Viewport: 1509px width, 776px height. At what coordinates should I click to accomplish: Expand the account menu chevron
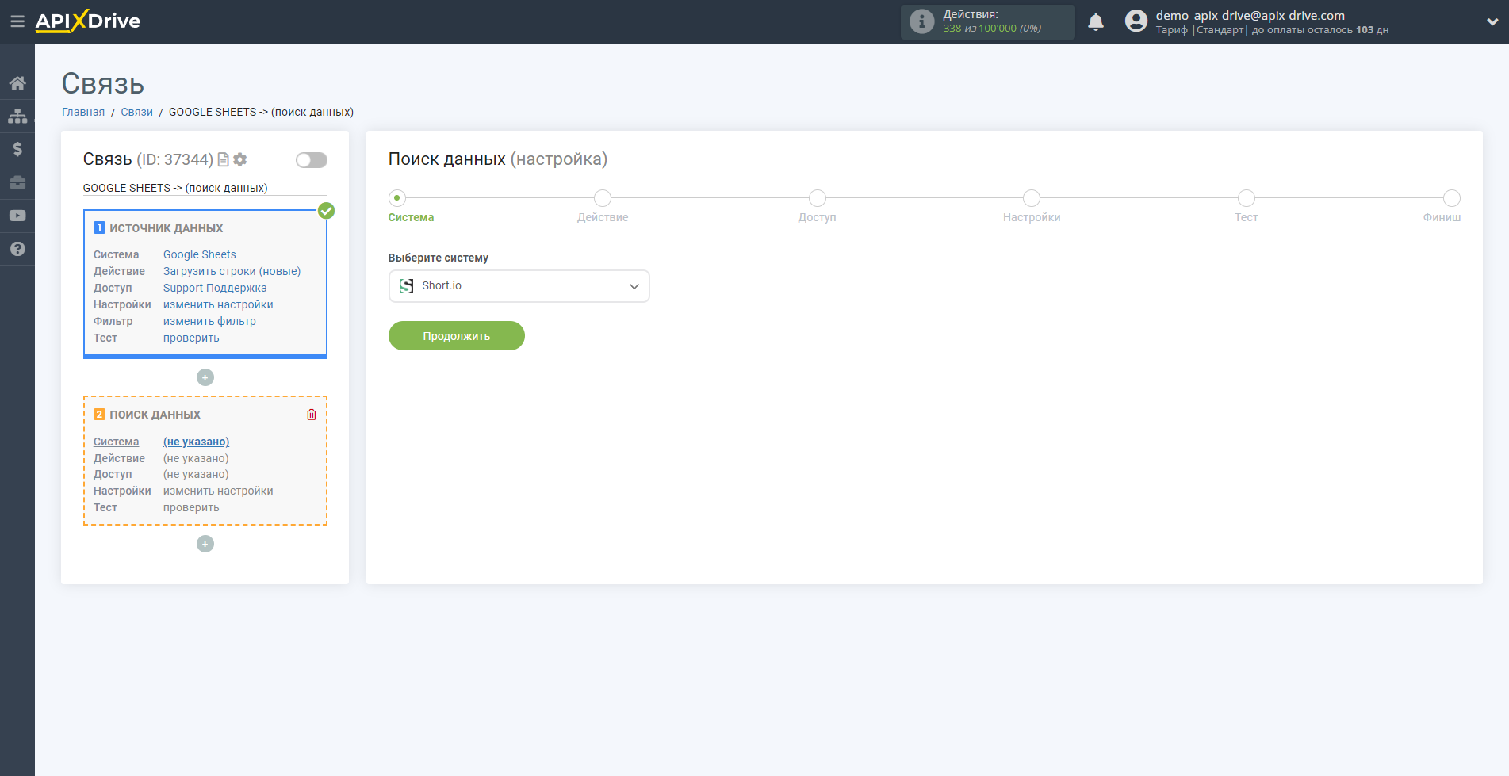(1492, 22)
